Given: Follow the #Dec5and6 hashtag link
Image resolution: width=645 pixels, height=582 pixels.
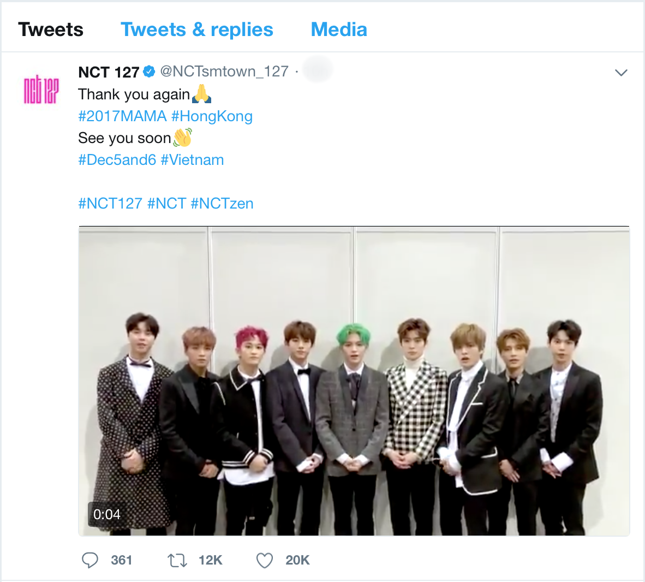Looking at the screenshot, I should point(117,160).
